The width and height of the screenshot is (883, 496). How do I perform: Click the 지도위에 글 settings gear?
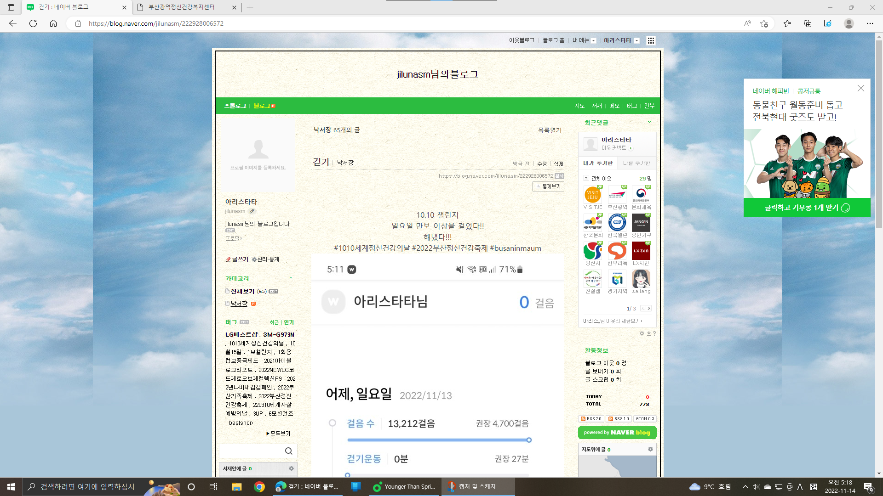pyautogui.click(x=650, y=449)
